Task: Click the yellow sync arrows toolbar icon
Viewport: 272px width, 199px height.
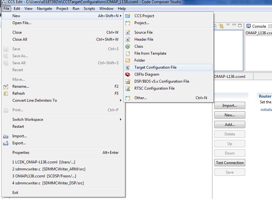Action: point(221,26)
